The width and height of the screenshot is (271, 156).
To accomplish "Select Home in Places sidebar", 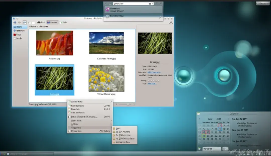I will click(x=20, y=27).
